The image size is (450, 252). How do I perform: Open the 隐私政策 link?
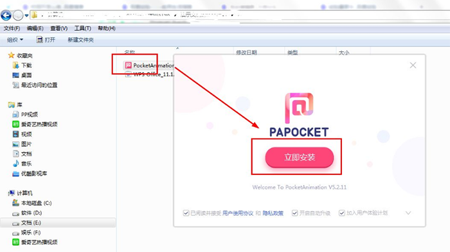click(x=273, y=213)
